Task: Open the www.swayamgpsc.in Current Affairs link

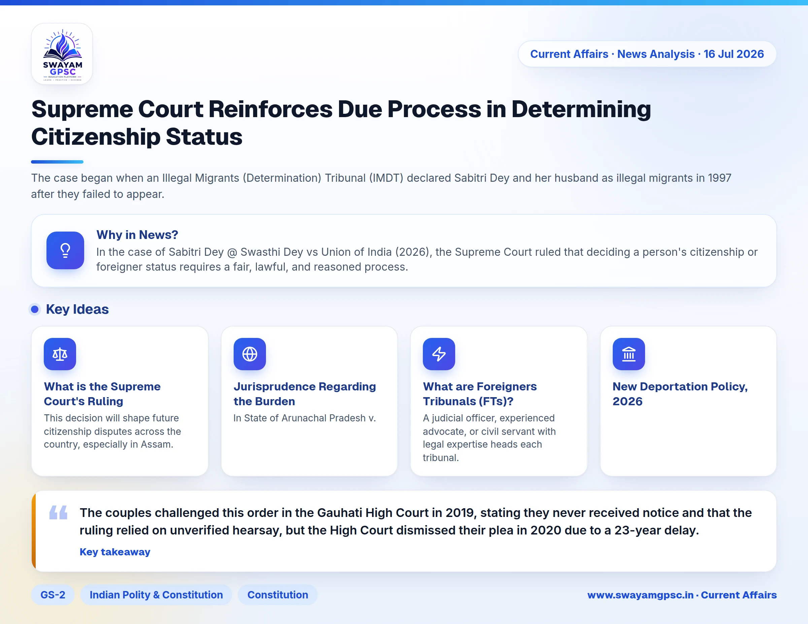Action: pyautogui.click(x=682, y=595)
